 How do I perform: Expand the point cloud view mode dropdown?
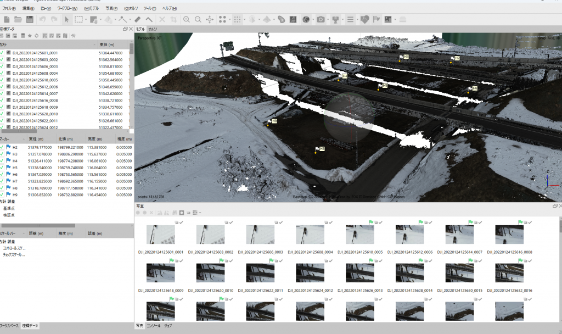tap(230, 20)
